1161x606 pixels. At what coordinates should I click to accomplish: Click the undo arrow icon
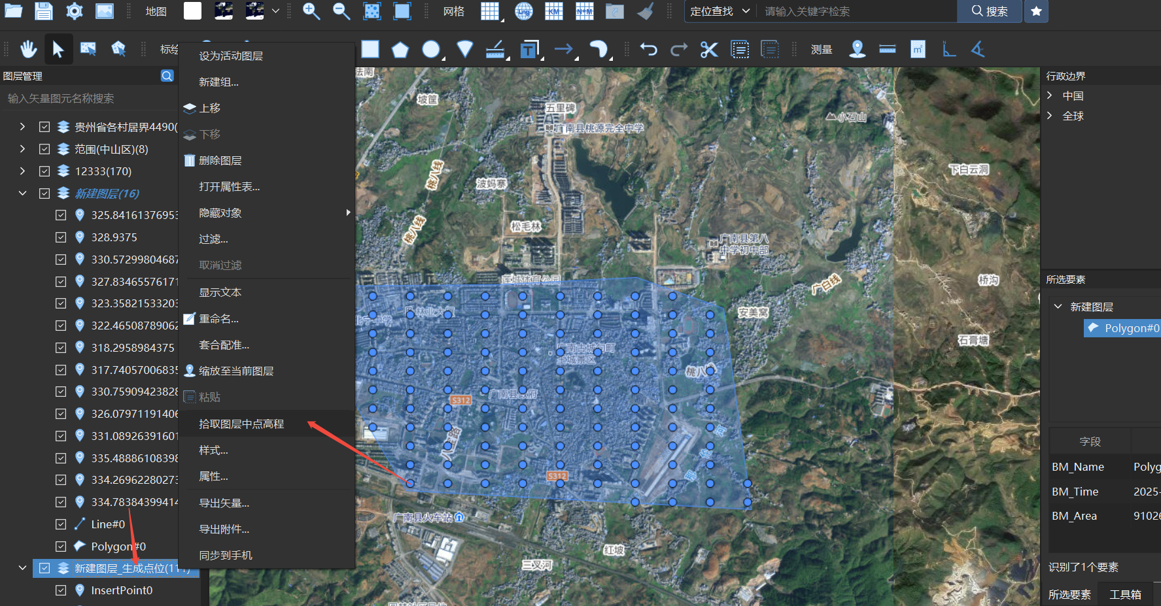tap(649, 49)
